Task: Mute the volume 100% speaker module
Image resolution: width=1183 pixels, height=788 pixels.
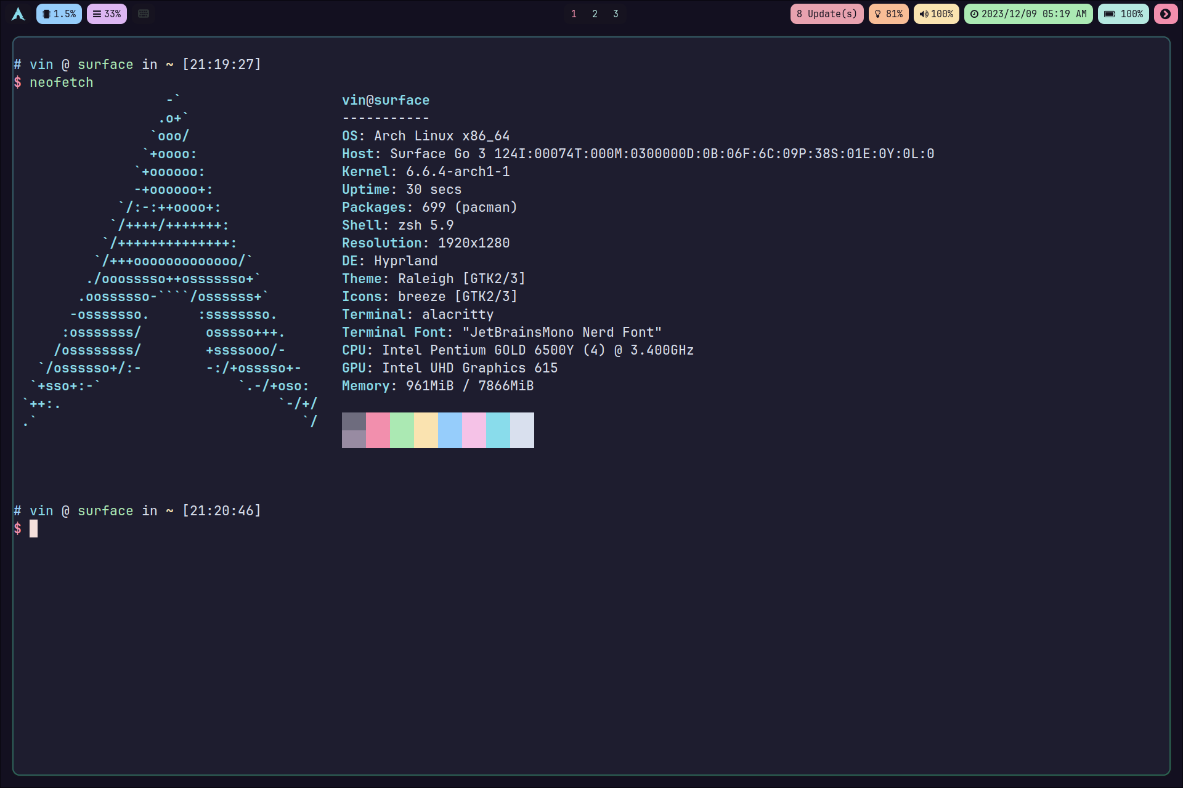Action: tap(936, 14)
